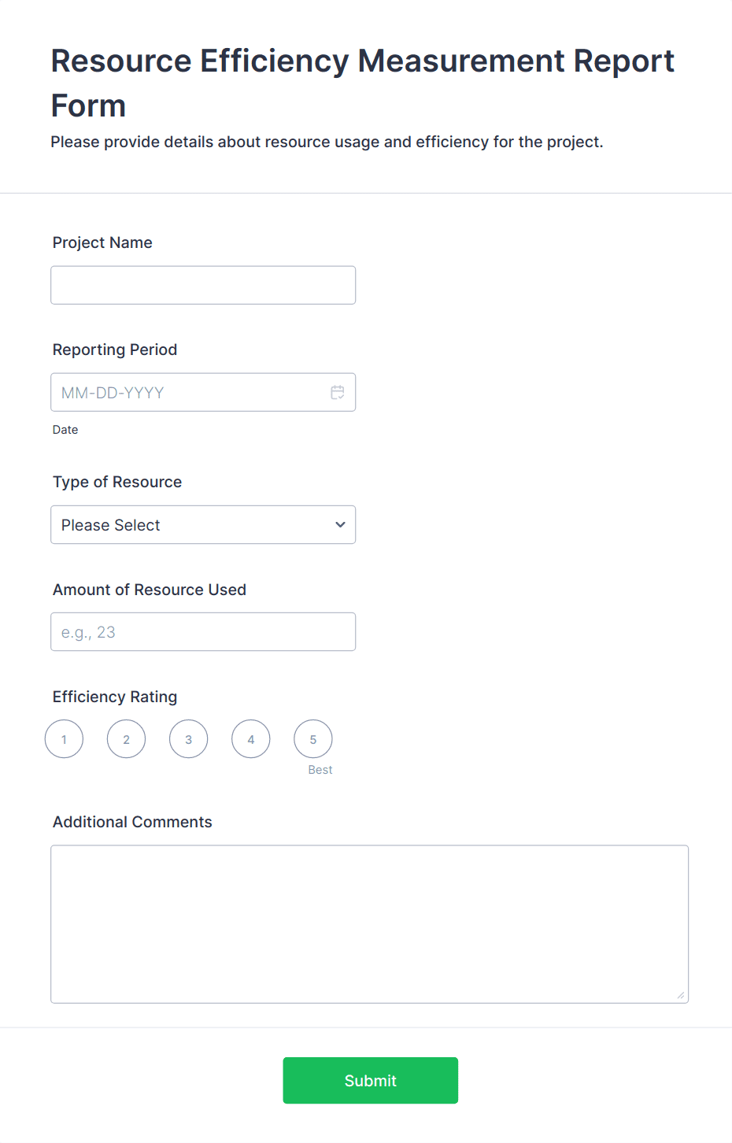Click the Date helper text
732x1143 pixels.
tap(65, 430)
